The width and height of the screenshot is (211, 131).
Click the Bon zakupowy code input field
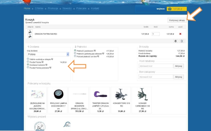coord(156,77)
